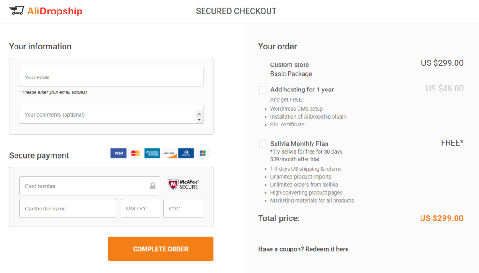Image resolution: width=479 pixels, height=273 pixels.
Task: Click the comments box up arrow
Action: [199, 114]
